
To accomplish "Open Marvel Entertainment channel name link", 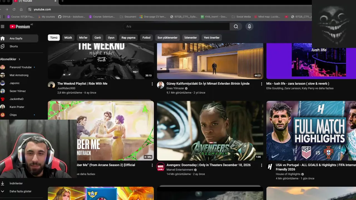I will (180, 170).
